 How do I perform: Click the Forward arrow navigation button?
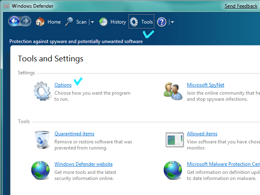click(26, 21)
